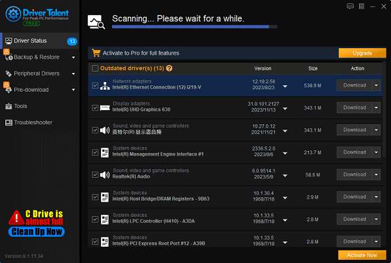Click the network adapter icon for Intel Ethernet
Image resolution: width=391 pixels, height=263 pixels.
[105, 86]
